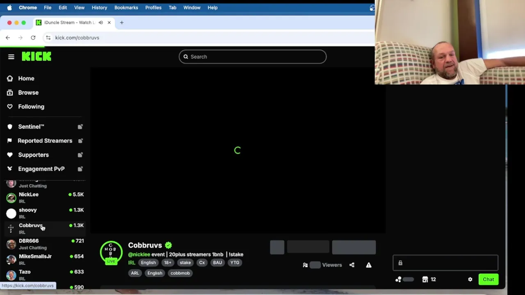Screen dimensions: 525x295
Task: Go back with browser back arrow
Action: tap(8, 38)
